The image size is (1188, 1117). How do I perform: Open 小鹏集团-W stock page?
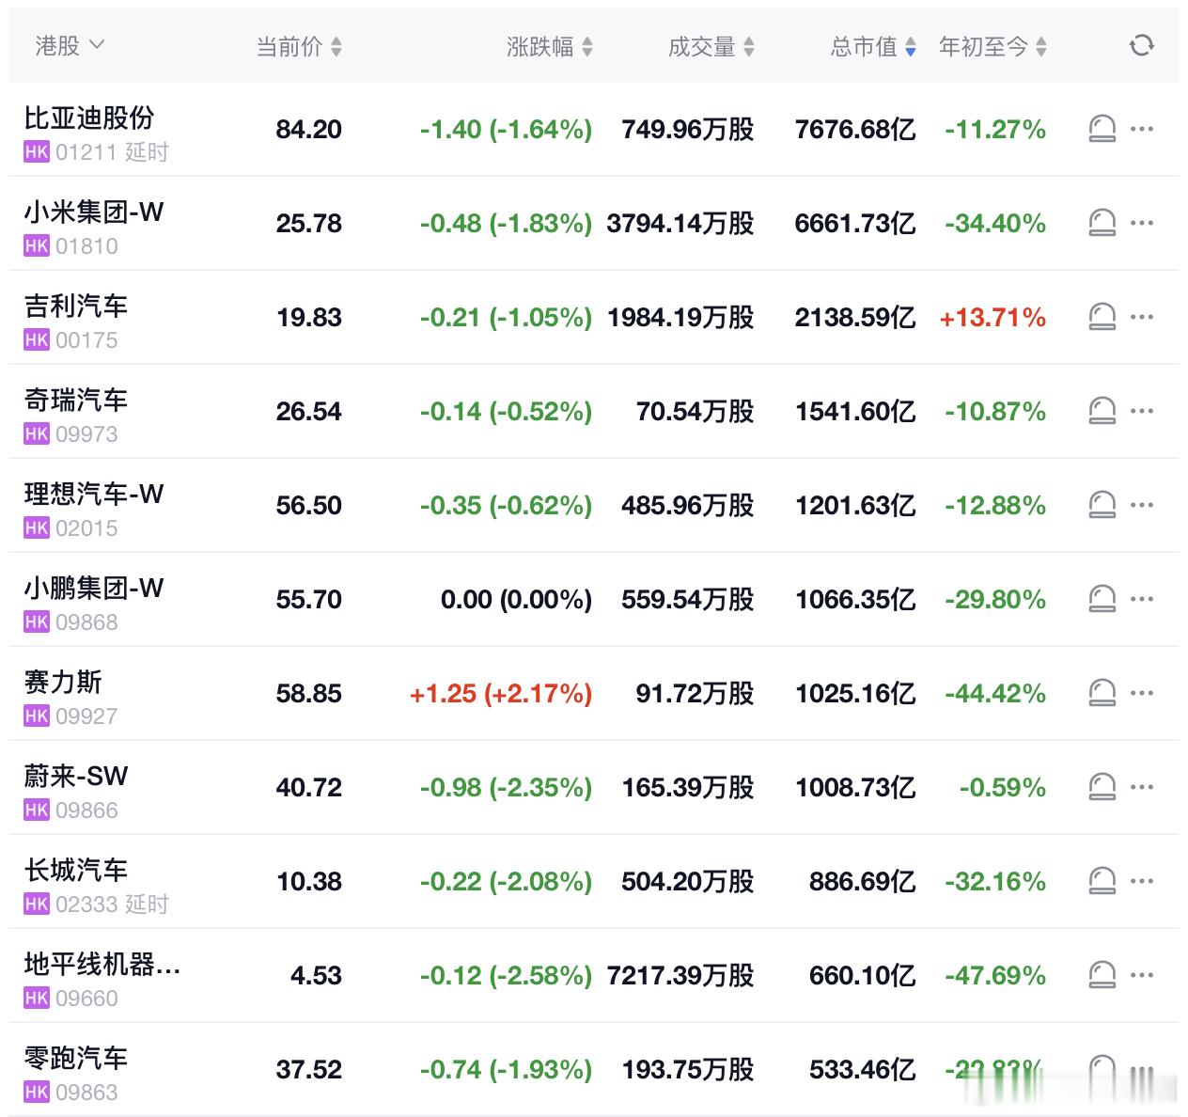94,588
